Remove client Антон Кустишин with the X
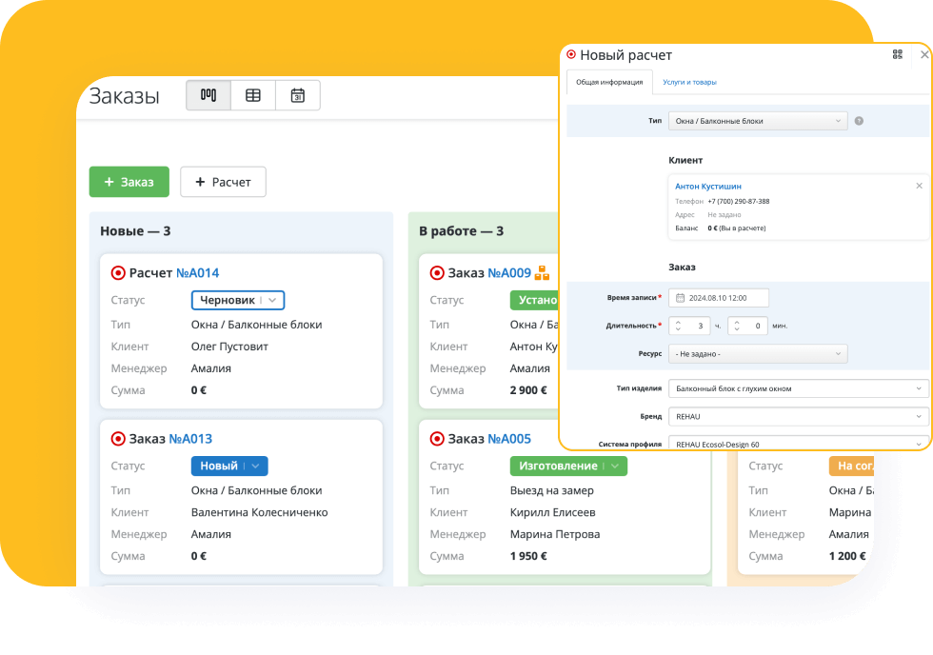The height and width of the screenshot is (655, 933). click(x=919, y=186)
